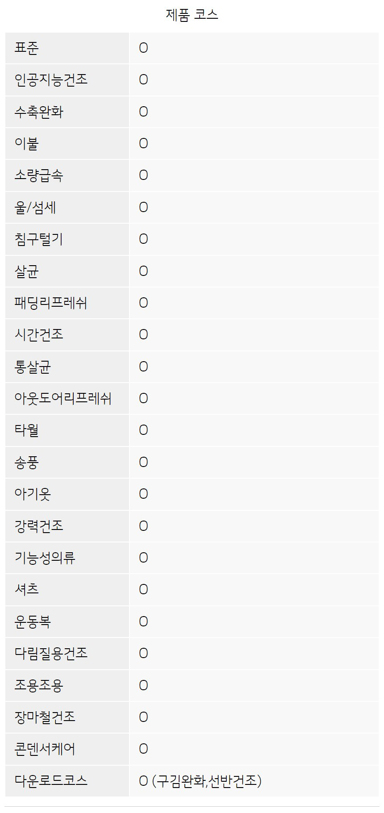Select the 아웃도어리프레쉬 row label
The height and width of the screenshot is (813, 384).
(63, 398)
